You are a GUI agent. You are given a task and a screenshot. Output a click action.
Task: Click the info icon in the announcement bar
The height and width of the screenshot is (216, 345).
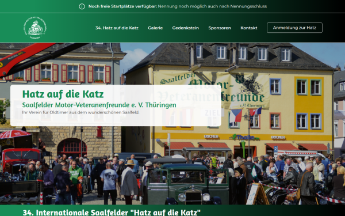[82, 6]
